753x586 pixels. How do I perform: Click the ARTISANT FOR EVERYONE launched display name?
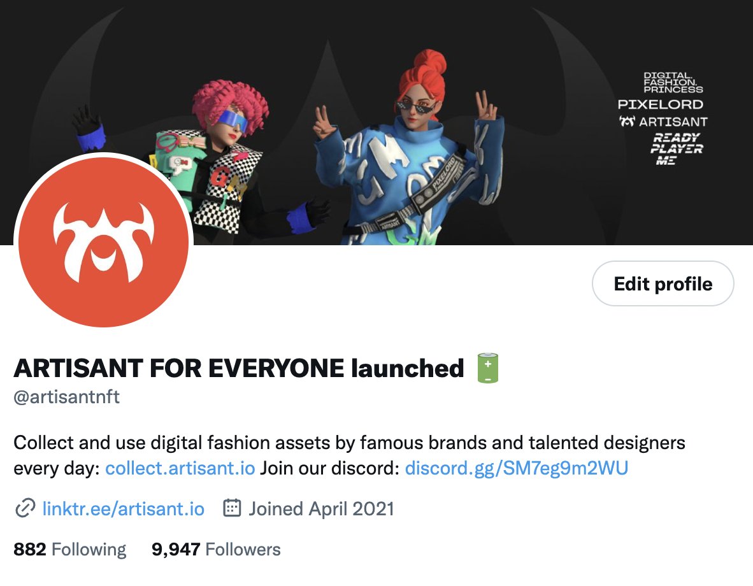click(x=239, y=368)
